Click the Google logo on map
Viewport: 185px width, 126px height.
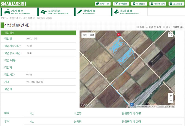[87, 105]
